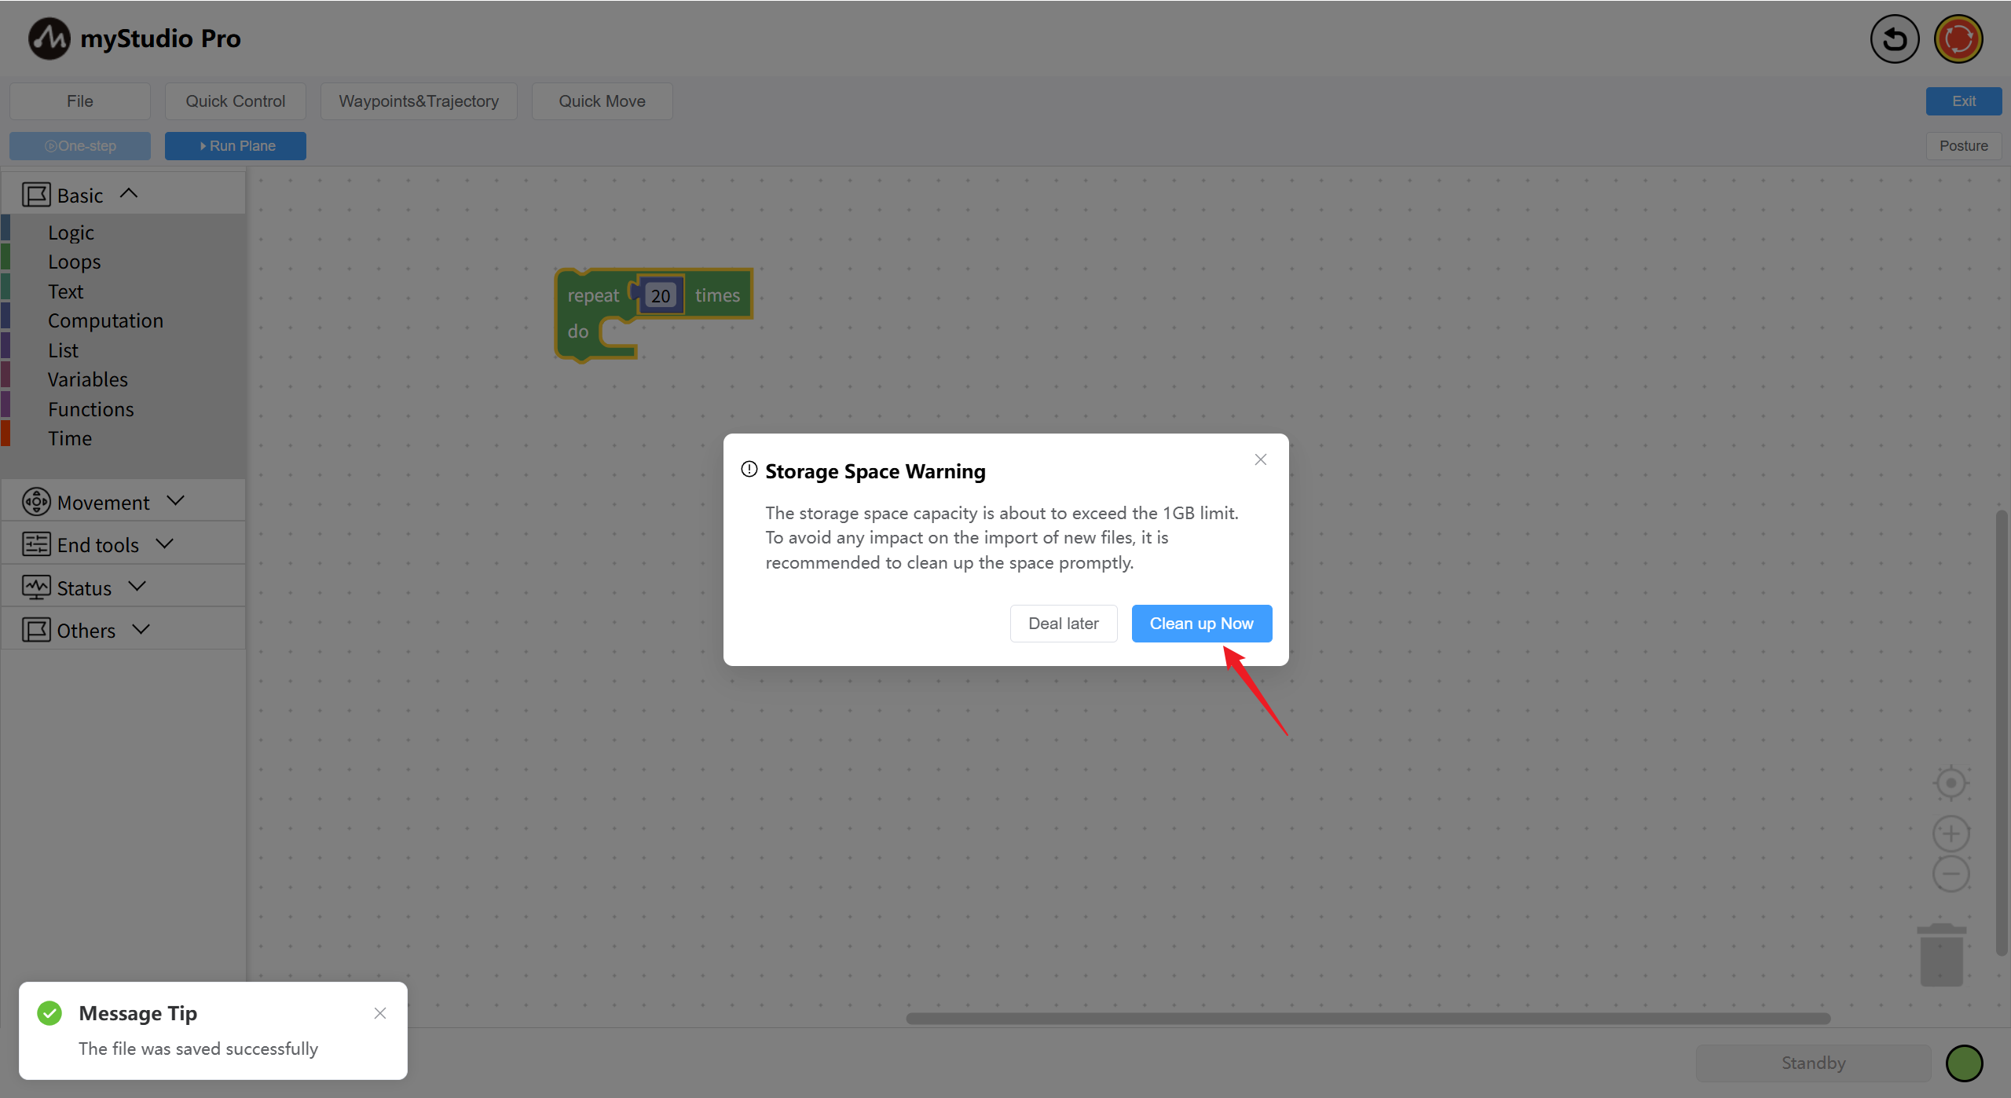Collapse the Basic category
2011x1098 pixels.
click(81, 195)
